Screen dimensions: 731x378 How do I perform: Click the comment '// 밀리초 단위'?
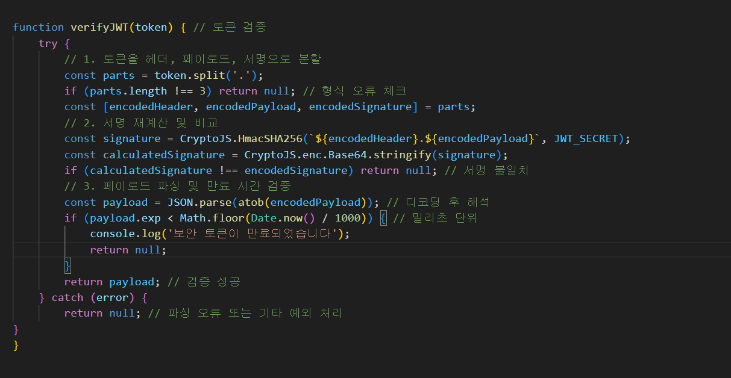click(435, 218)
